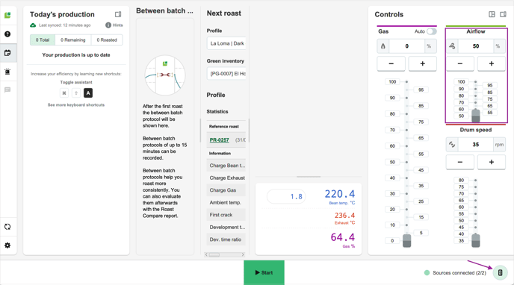Open the settings gear icon in sidebar
Viewport: 514px width, 285px height.
click(7, 245)
